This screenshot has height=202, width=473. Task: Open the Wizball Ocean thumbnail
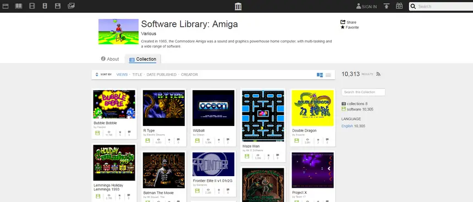pos(213,108)
